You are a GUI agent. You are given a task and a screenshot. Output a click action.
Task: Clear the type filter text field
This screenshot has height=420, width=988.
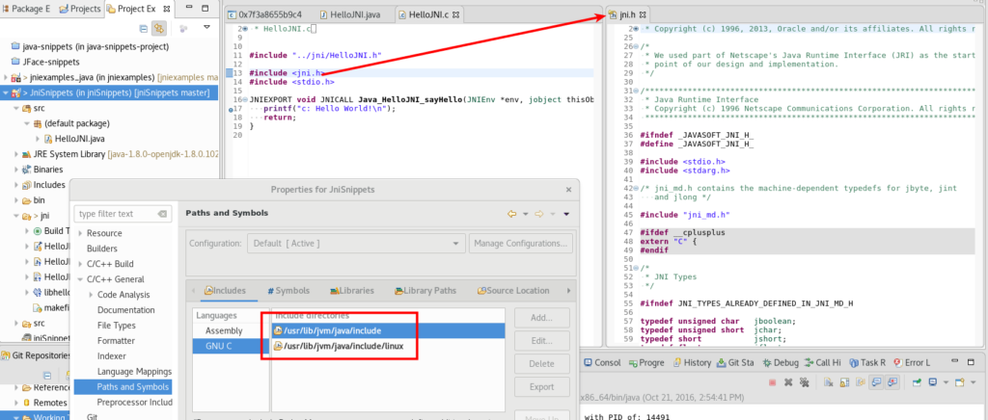(x=162, y=214)
